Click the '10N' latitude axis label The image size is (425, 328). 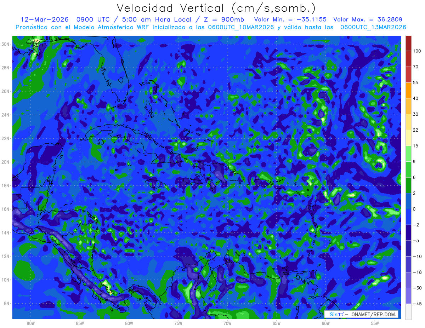tap(6, 280)
